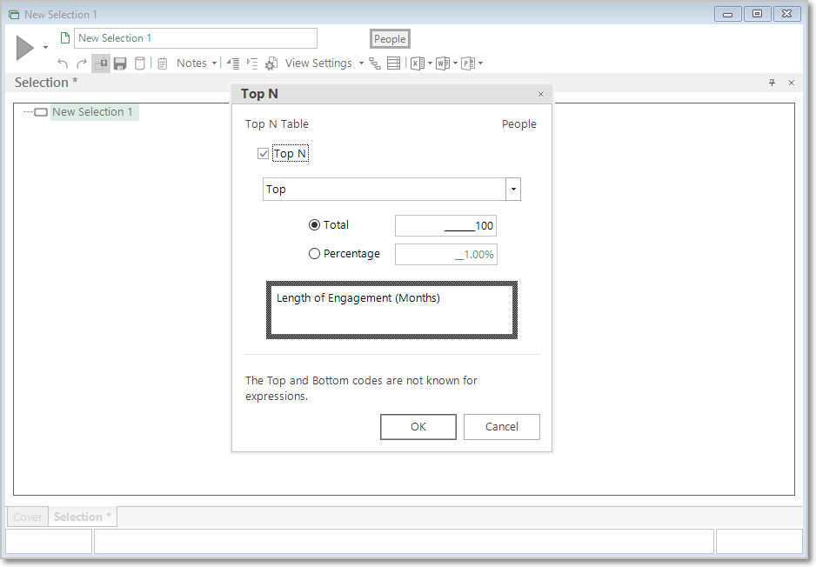The image size is (816, 567).
Task: Redo the last action
Action: [x=82, y=63]
